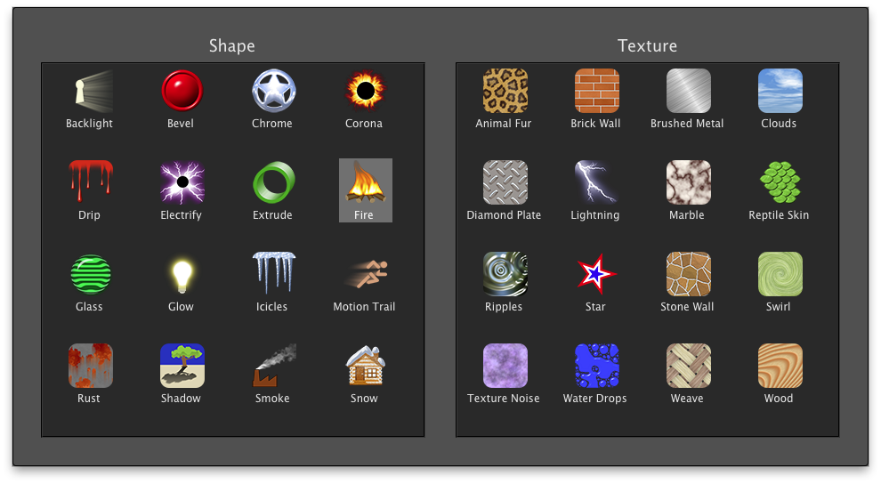881x484 pixels.
Task: Pick the Smoke factory icon
Action: click(x=273, y=367)
